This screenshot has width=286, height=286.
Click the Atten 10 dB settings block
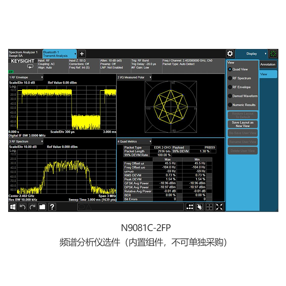click(x=115, y=66)
